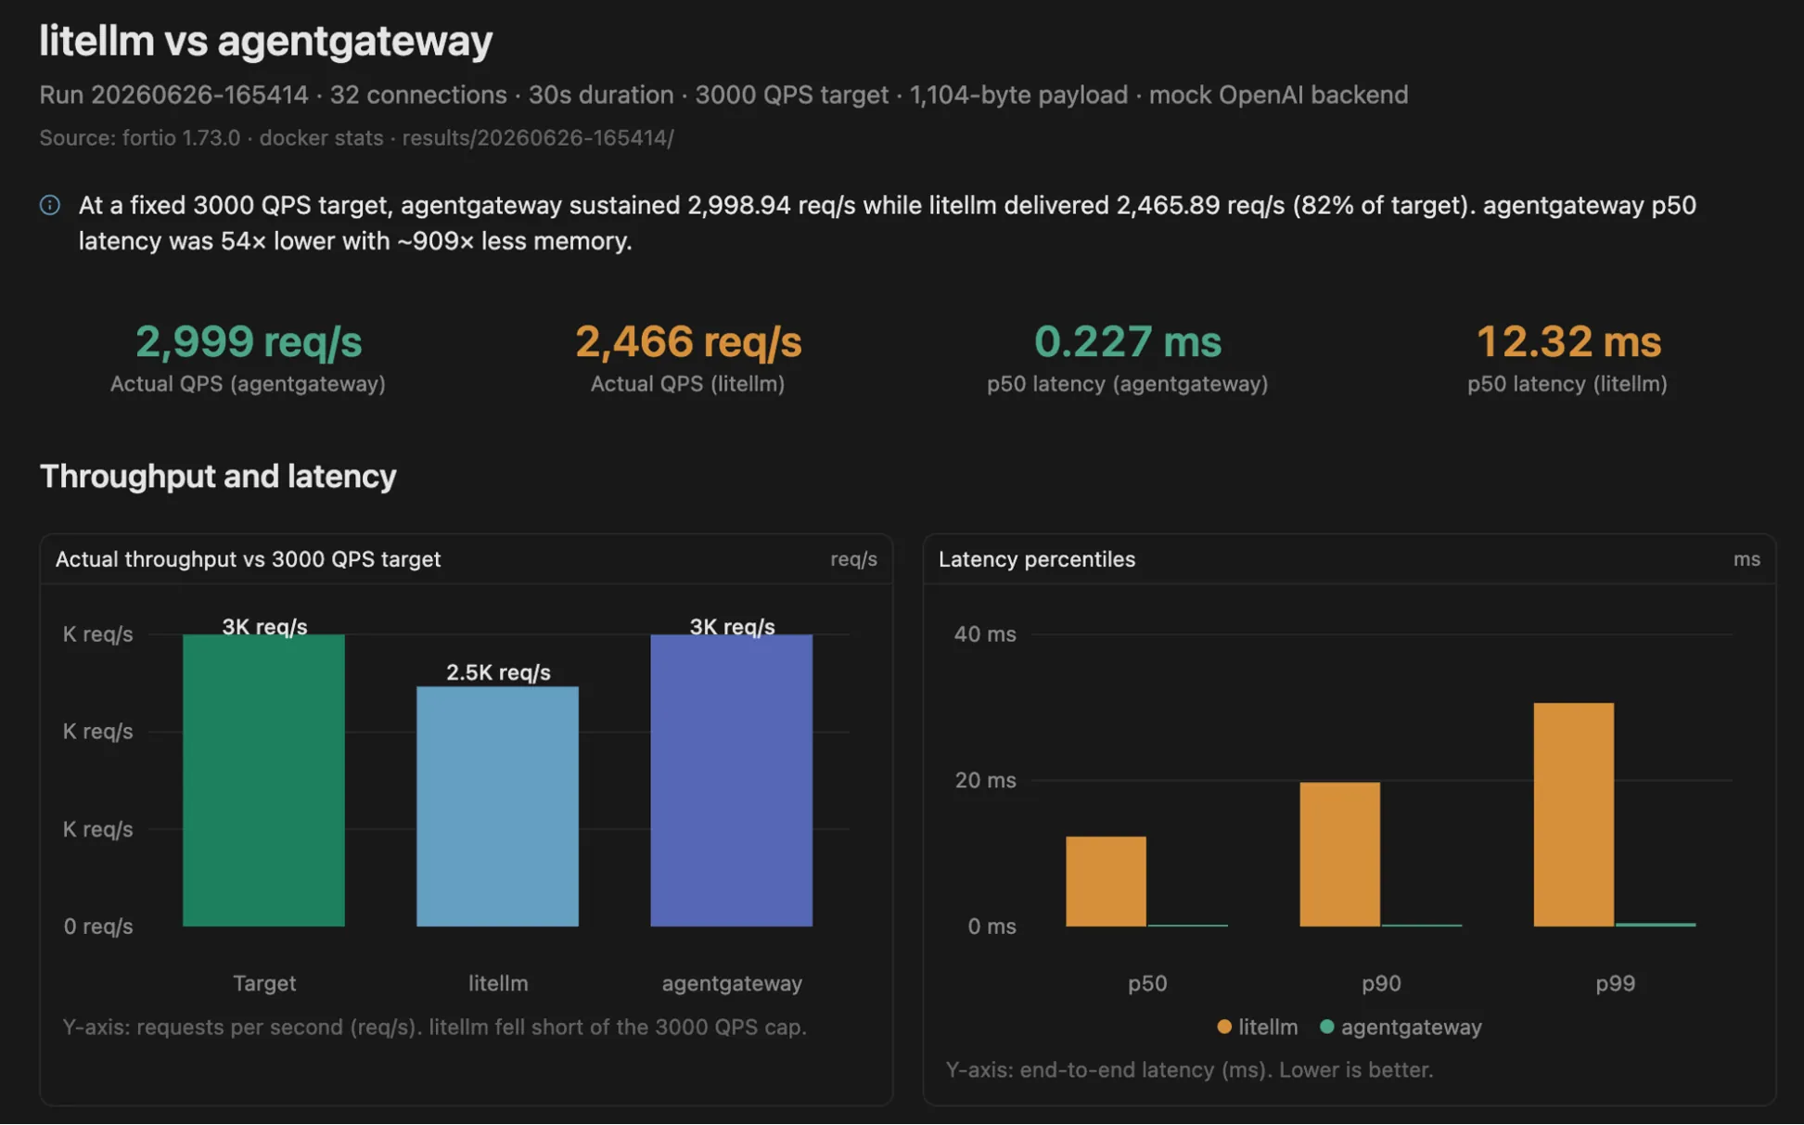Click the '2,999 req/s' metric value
The image size is (1804, 1125).
[x=249, y=341]
